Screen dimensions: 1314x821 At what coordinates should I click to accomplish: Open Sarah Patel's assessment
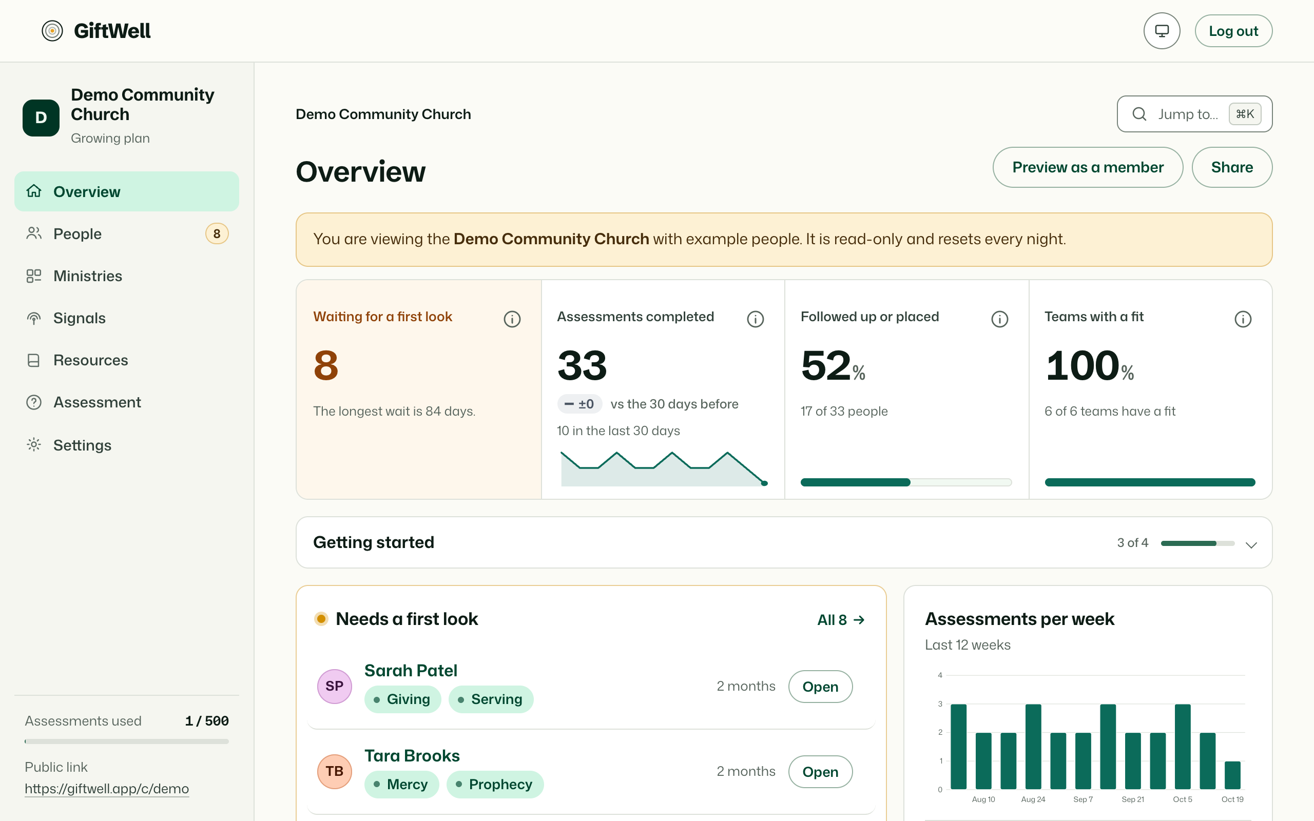(x=820, y=687)
